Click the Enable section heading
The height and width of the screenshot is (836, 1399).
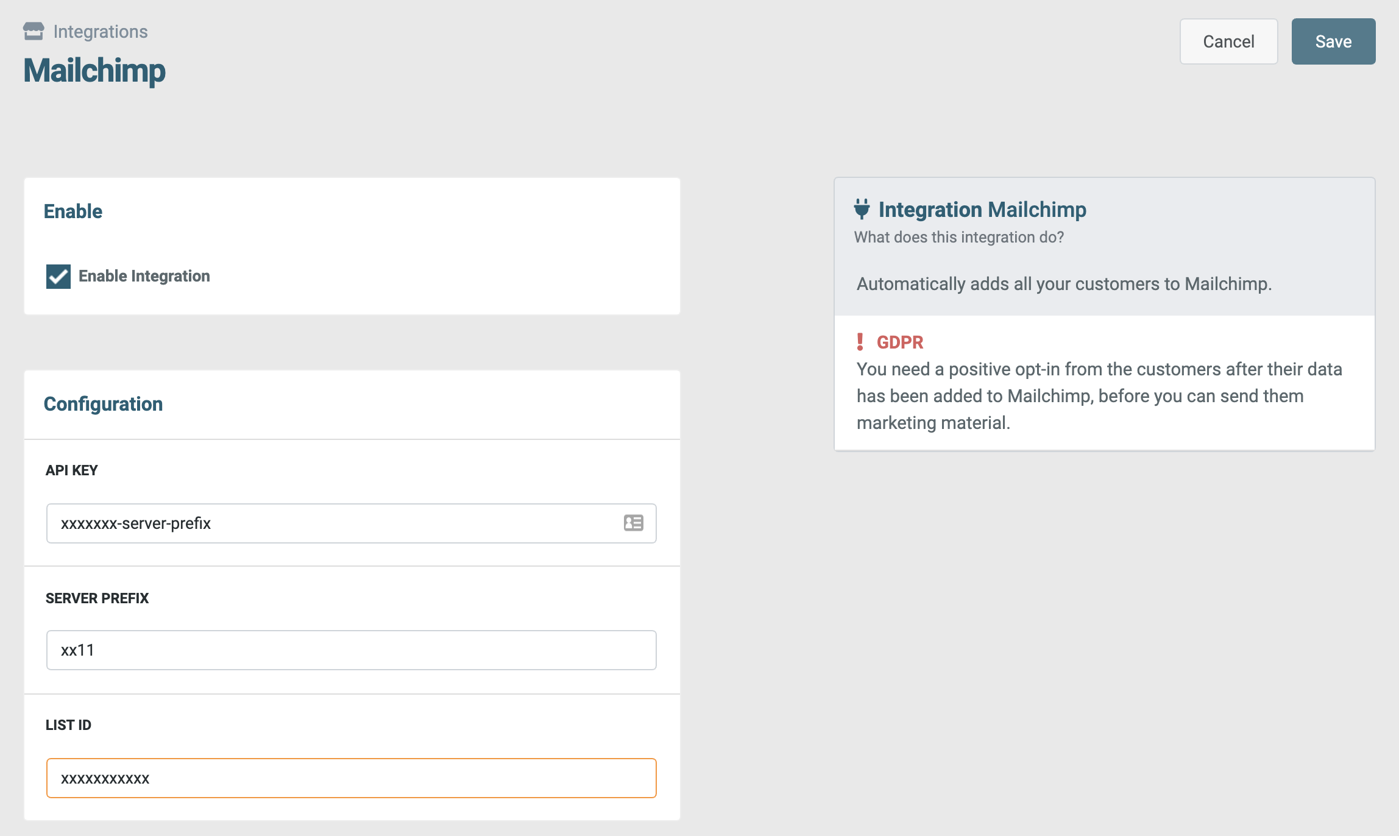pyautogui.click(x=73, y=211)
